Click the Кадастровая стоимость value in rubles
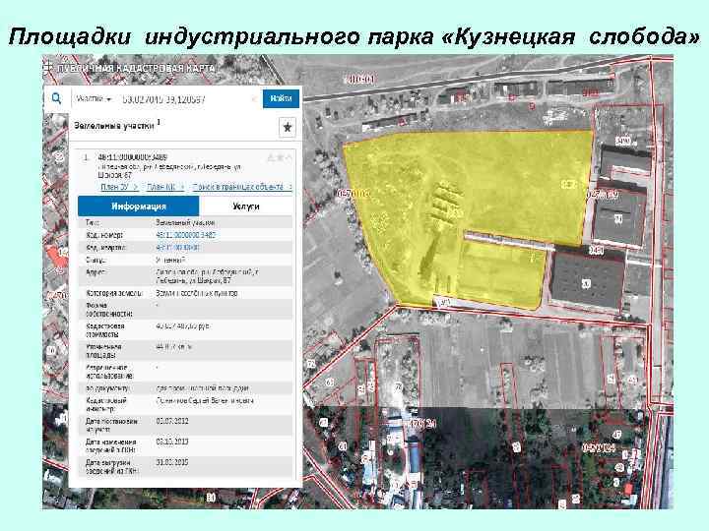709x531 pixels. pos(183,325)
